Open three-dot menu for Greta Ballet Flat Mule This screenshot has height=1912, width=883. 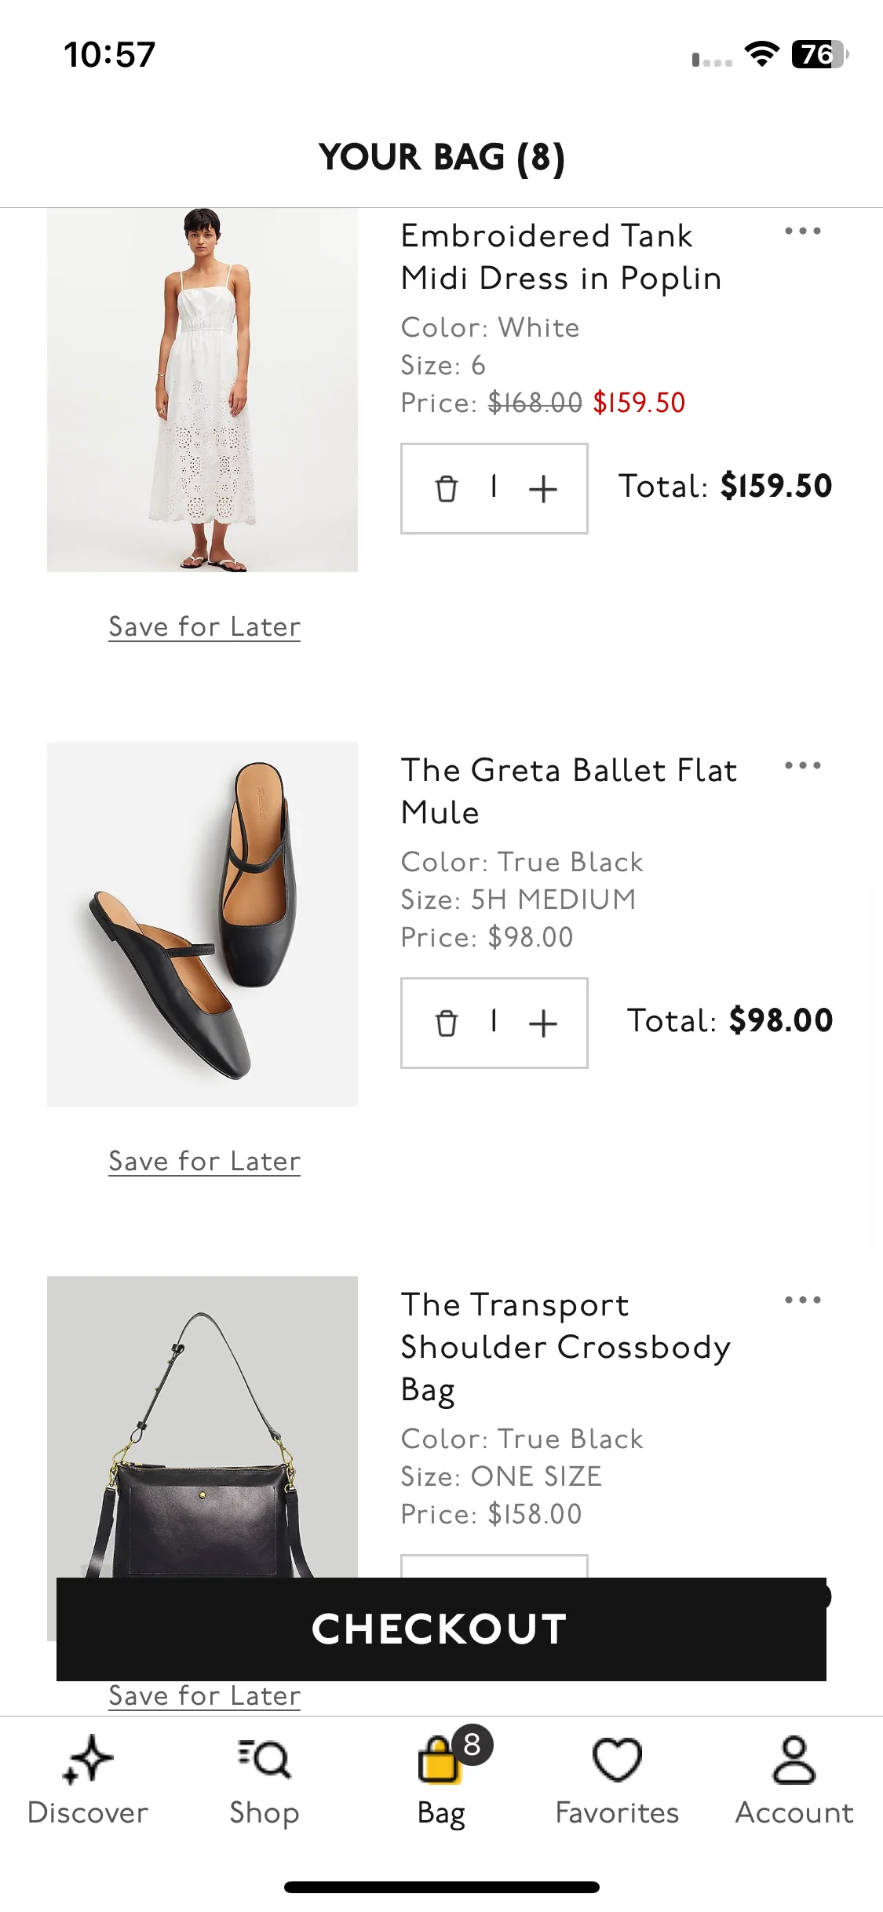coord(802,766)
